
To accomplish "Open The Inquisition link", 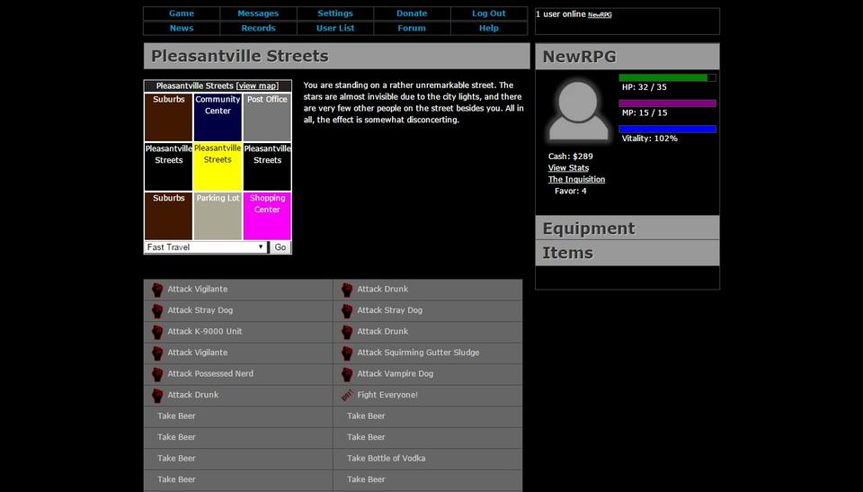I will 576,180.
